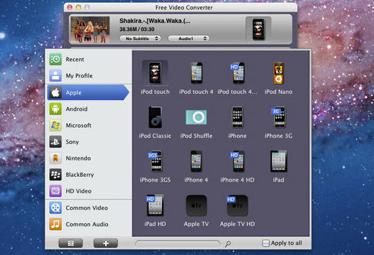This screenshot has height=255, width=374.
Task: Choose the iPod touch 4 profile
Action: coord(196,77)
